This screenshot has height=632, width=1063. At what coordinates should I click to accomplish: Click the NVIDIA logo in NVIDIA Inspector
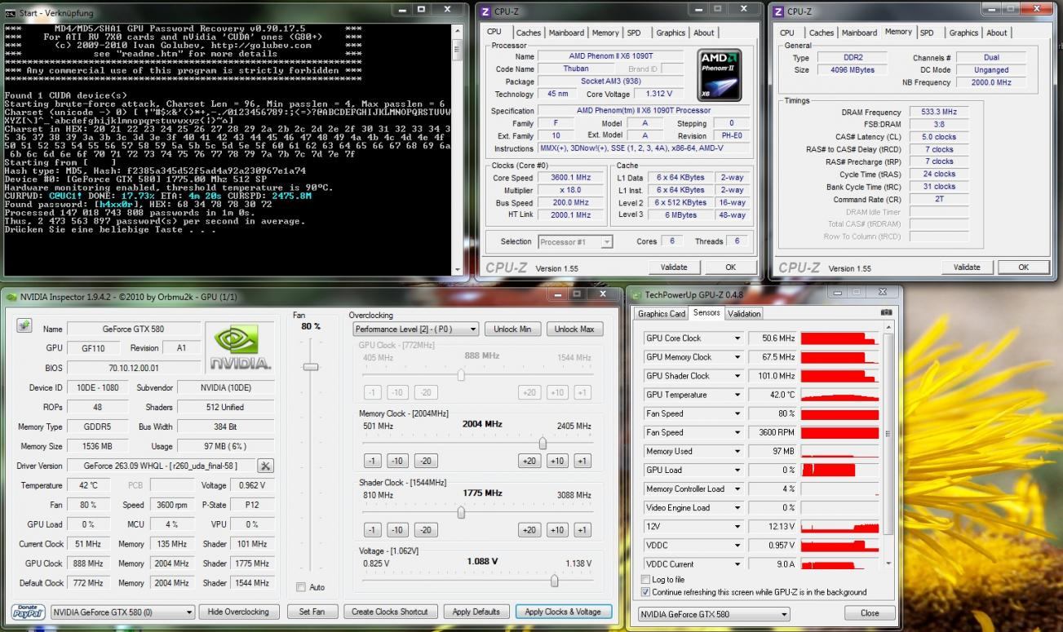click(x=240, y=347)
